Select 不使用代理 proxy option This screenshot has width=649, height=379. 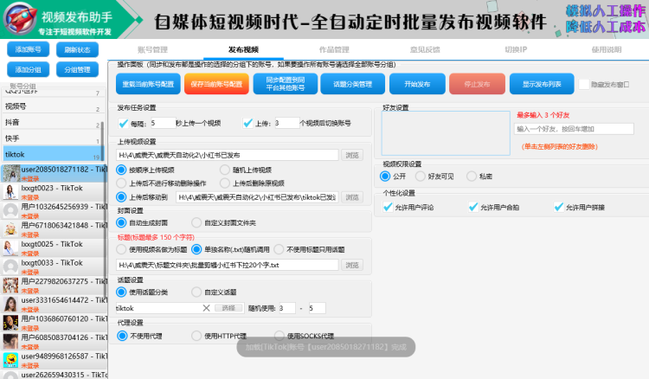pos(122,336)
